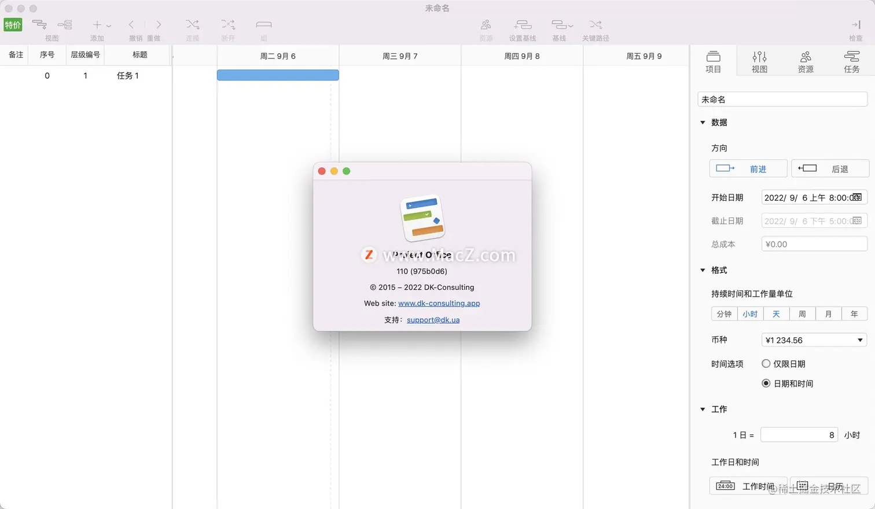The height and width of the screenshot is (509, 875).
Task: Close the About dialog with red button
Action: pyautogui.click(x=322, y=171)
